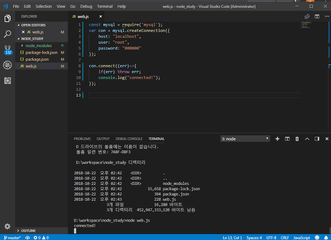The height and width of the screenshot is (240, 331).
Task: Split the editor to the right
Action: pos(317,17)
